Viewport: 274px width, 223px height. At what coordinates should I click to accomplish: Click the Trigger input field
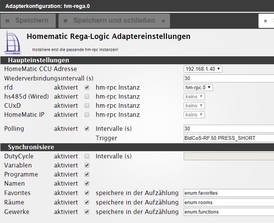(229, 138)
